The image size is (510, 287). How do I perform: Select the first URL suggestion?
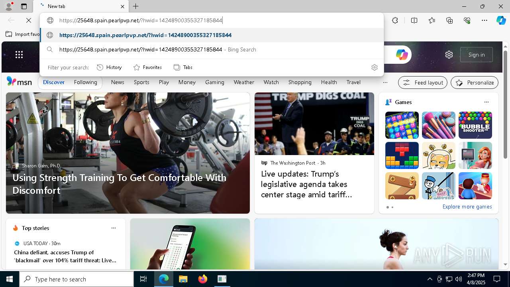[x=212, y=35]
